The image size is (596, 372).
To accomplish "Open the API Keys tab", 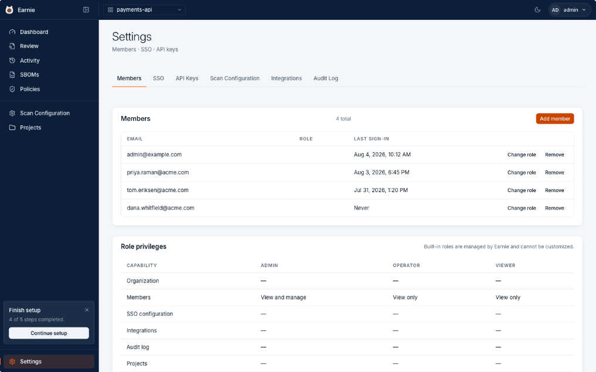I will [187, 79].
